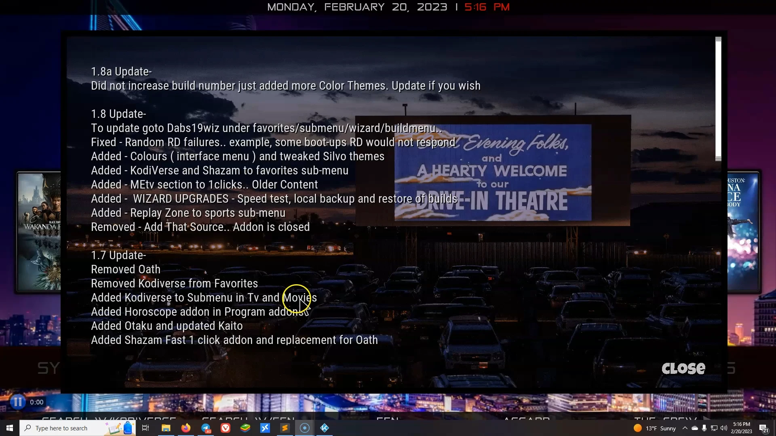Viewport: 776px width, 436px height.
Task: Click the "WIZARD UPGRADES - Speed test" line
Action: tap(274, 199)
